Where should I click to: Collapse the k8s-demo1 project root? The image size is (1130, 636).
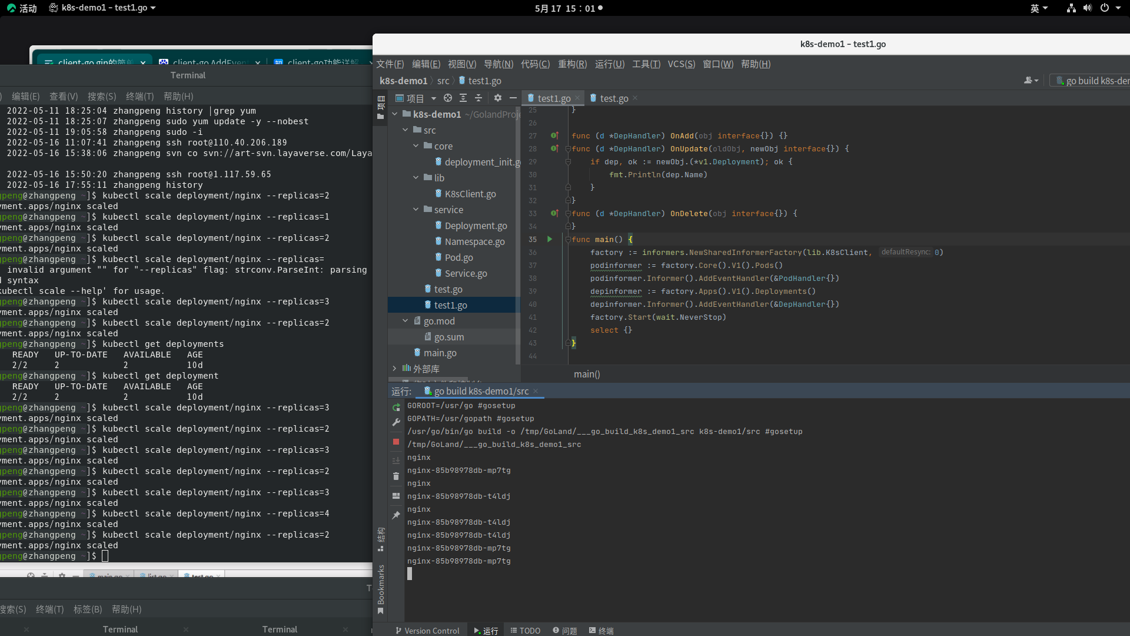395,114
